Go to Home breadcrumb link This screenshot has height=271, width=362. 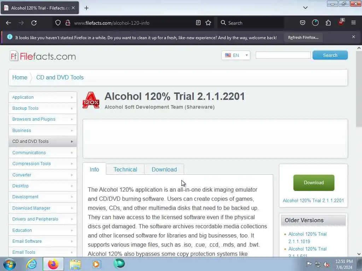(20, 77)
